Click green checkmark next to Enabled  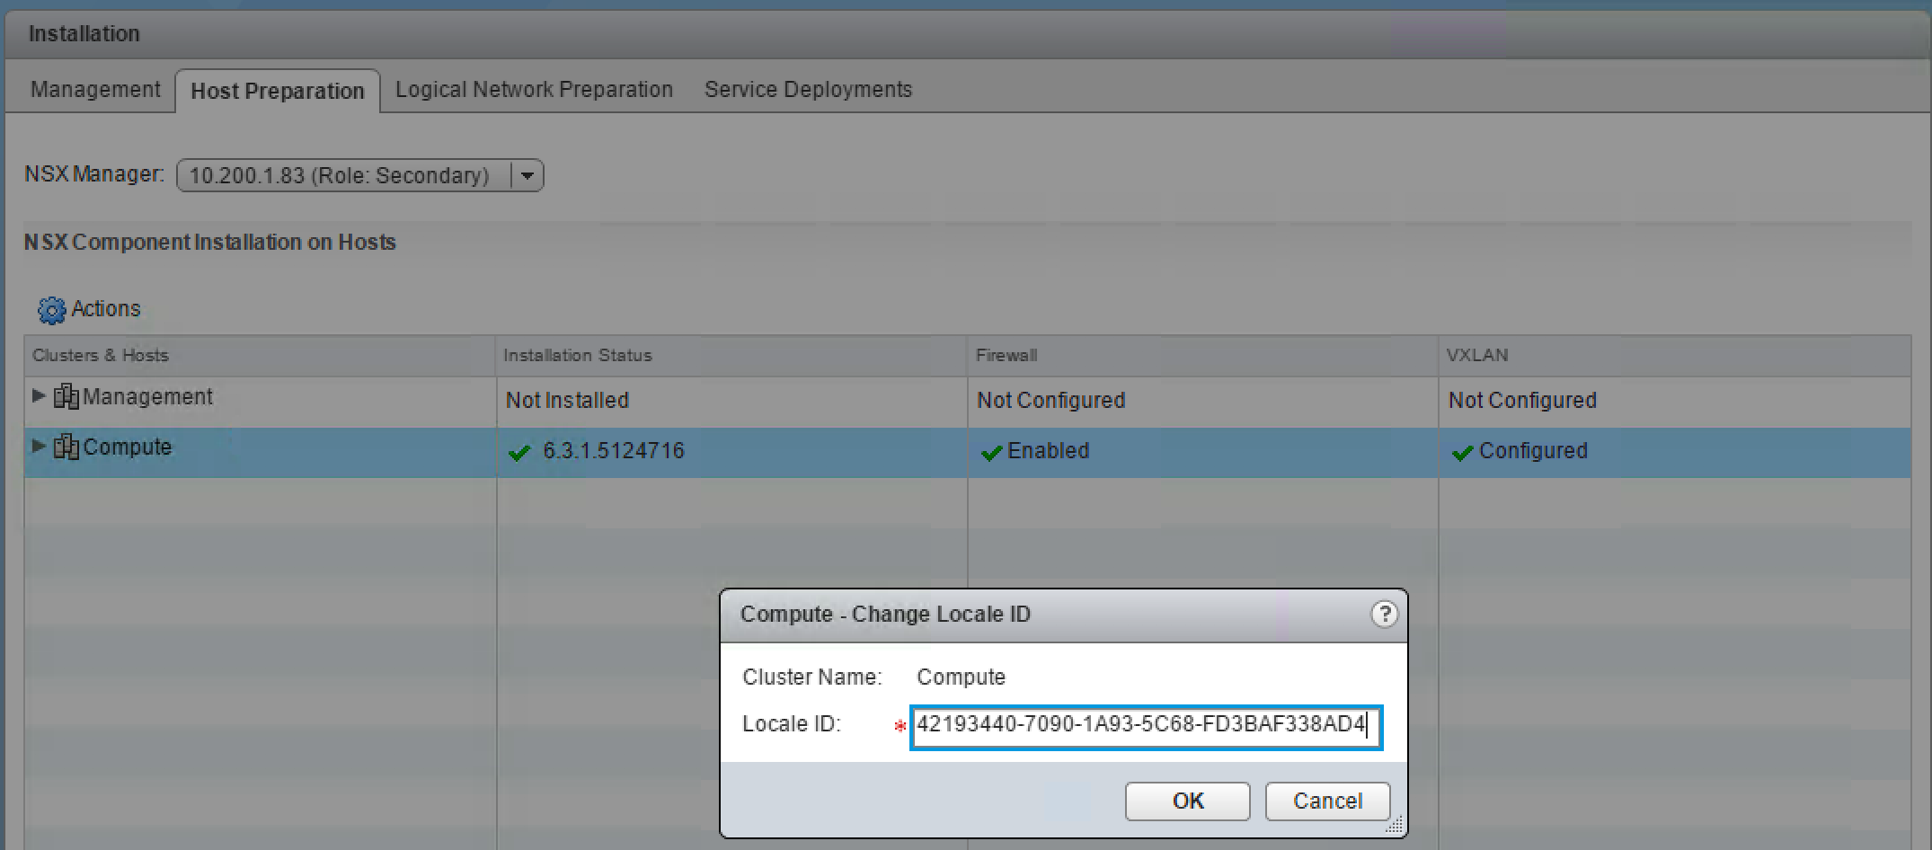[991, 452]
